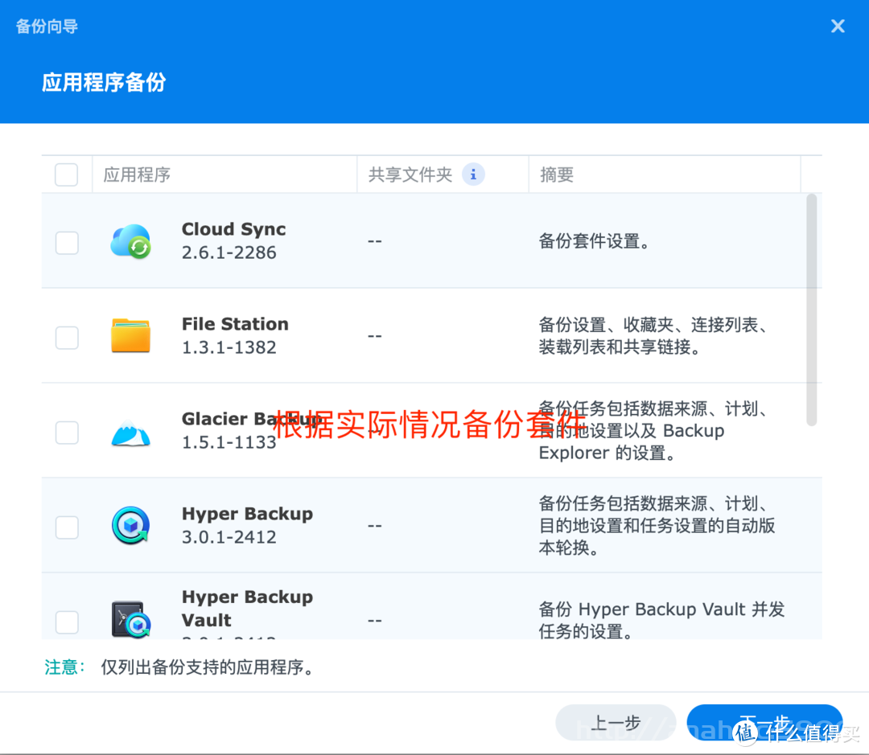869x755 pixels.
Task: Click version text 1.5.1-1133
Action: pyautogui.click(x=229, y=442)
